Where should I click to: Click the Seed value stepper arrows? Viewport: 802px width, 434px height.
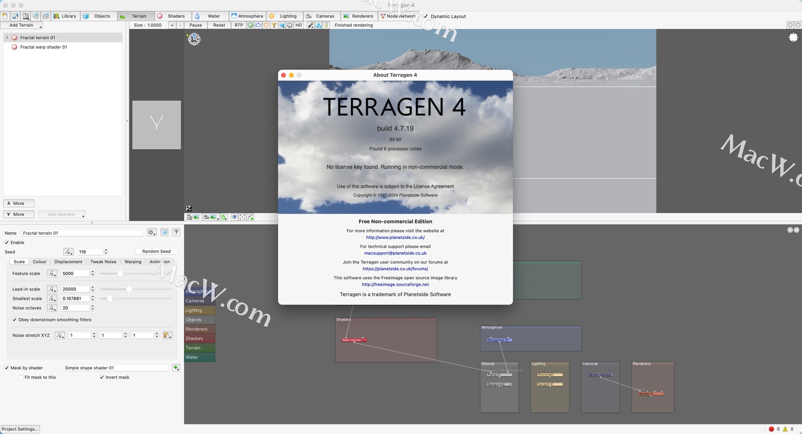pyautogui.click(x=106, y=251)
